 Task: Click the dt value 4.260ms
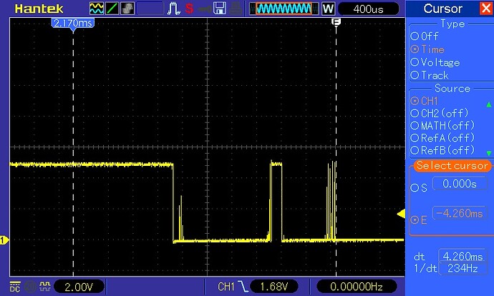pos(462,257)
